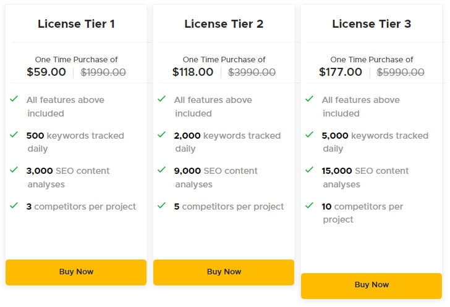Click Buy Now for License Tier 1
Screen dimensions: 450x307
click(x=76, y=272)
